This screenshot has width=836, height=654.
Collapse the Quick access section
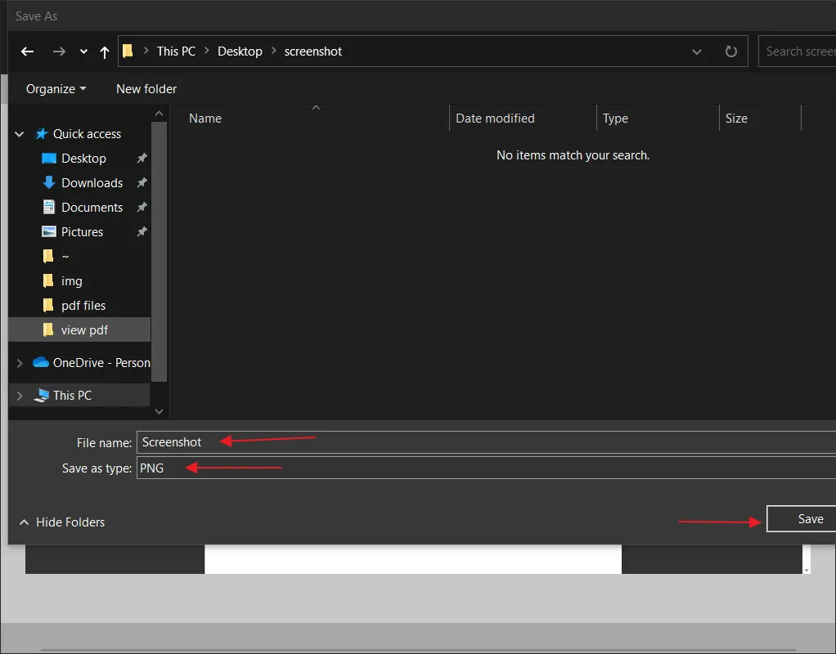(18, 133)
